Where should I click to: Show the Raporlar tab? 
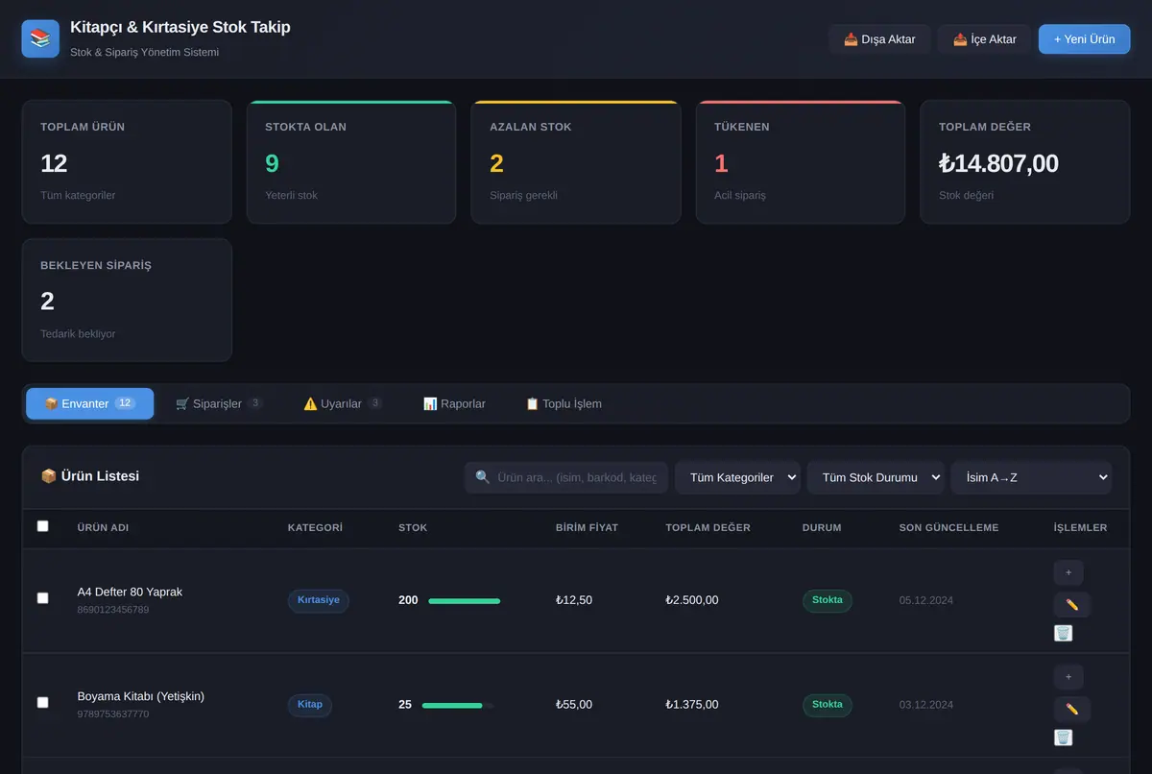pos(454,403)
